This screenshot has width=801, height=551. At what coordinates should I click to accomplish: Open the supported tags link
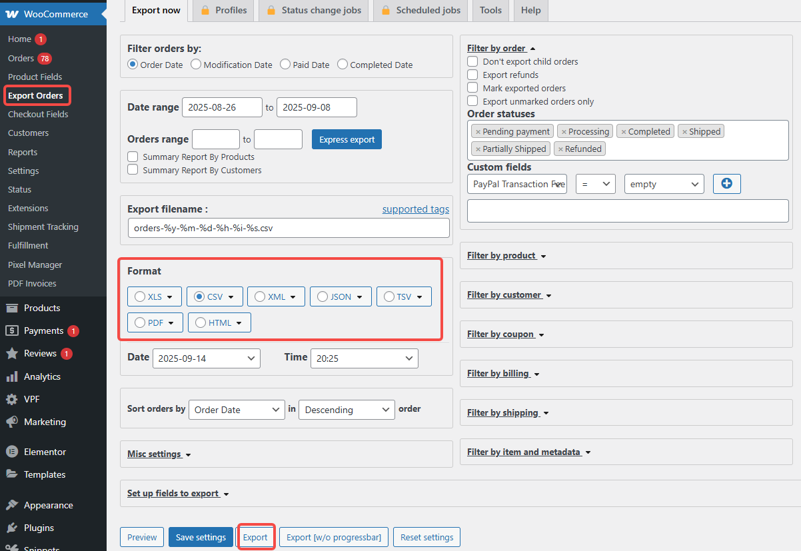[415, 209]
